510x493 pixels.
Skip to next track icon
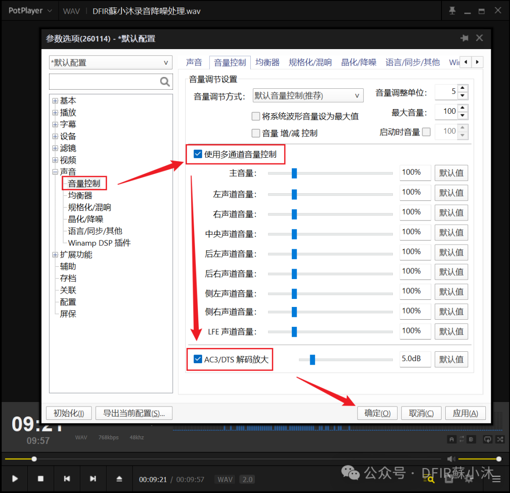tap(93, 479)
